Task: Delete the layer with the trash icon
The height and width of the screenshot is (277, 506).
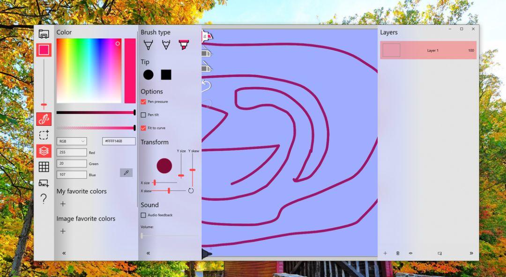Action: coord(398,253)
